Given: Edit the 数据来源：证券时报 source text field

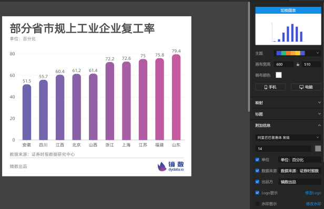Looking at the screenshot, I should (x=300, y=171).
